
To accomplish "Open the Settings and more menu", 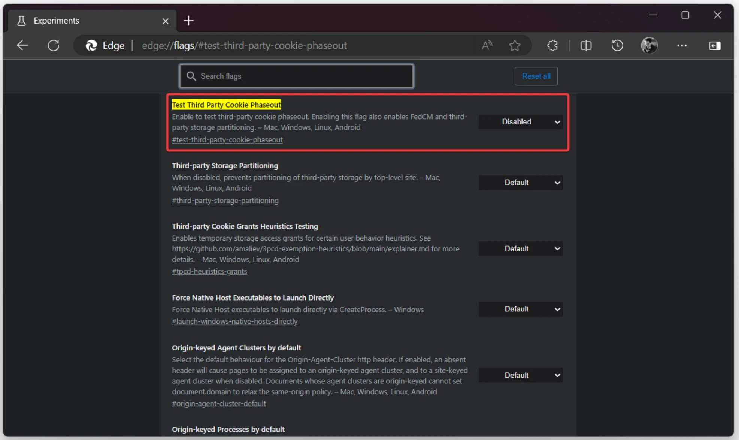I will click(682, 45).
